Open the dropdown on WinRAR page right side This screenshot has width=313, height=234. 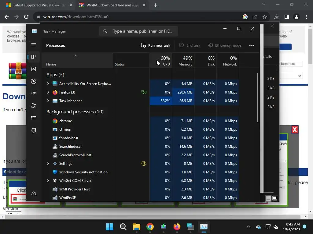tap(291, 76)
